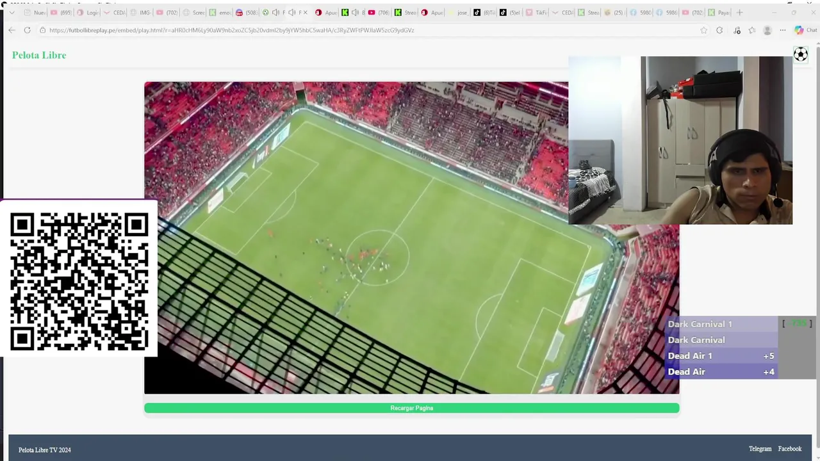Switch to the emo tab
This screenshot has width=820, height=461.
coord(219,12)
